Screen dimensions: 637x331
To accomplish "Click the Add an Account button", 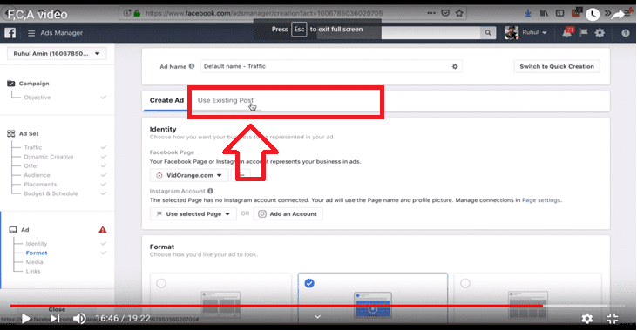I will tap(288, 214).
